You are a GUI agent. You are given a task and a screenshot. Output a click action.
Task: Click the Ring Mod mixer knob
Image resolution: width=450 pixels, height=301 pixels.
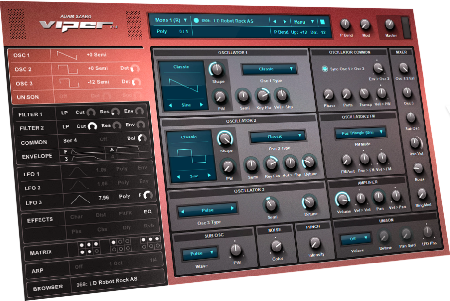pos(422,194)
